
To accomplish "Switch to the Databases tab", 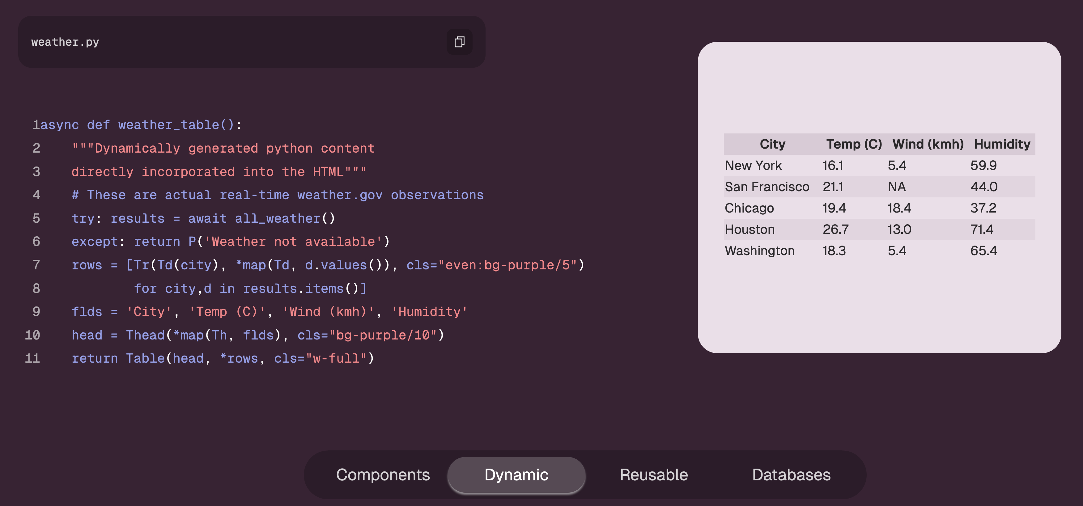I will point(791,475).
